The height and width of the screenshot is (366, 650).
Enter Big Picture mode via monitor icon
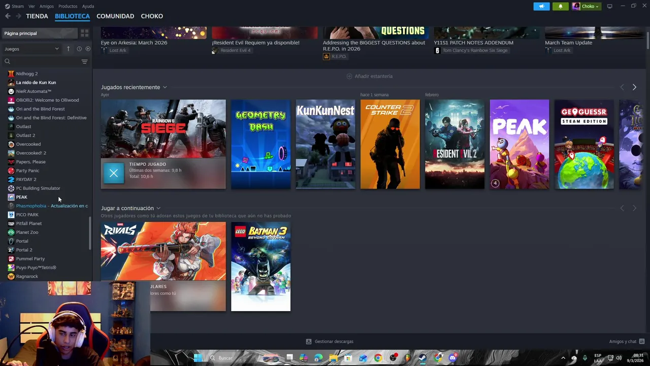click(x=609, y=6)
